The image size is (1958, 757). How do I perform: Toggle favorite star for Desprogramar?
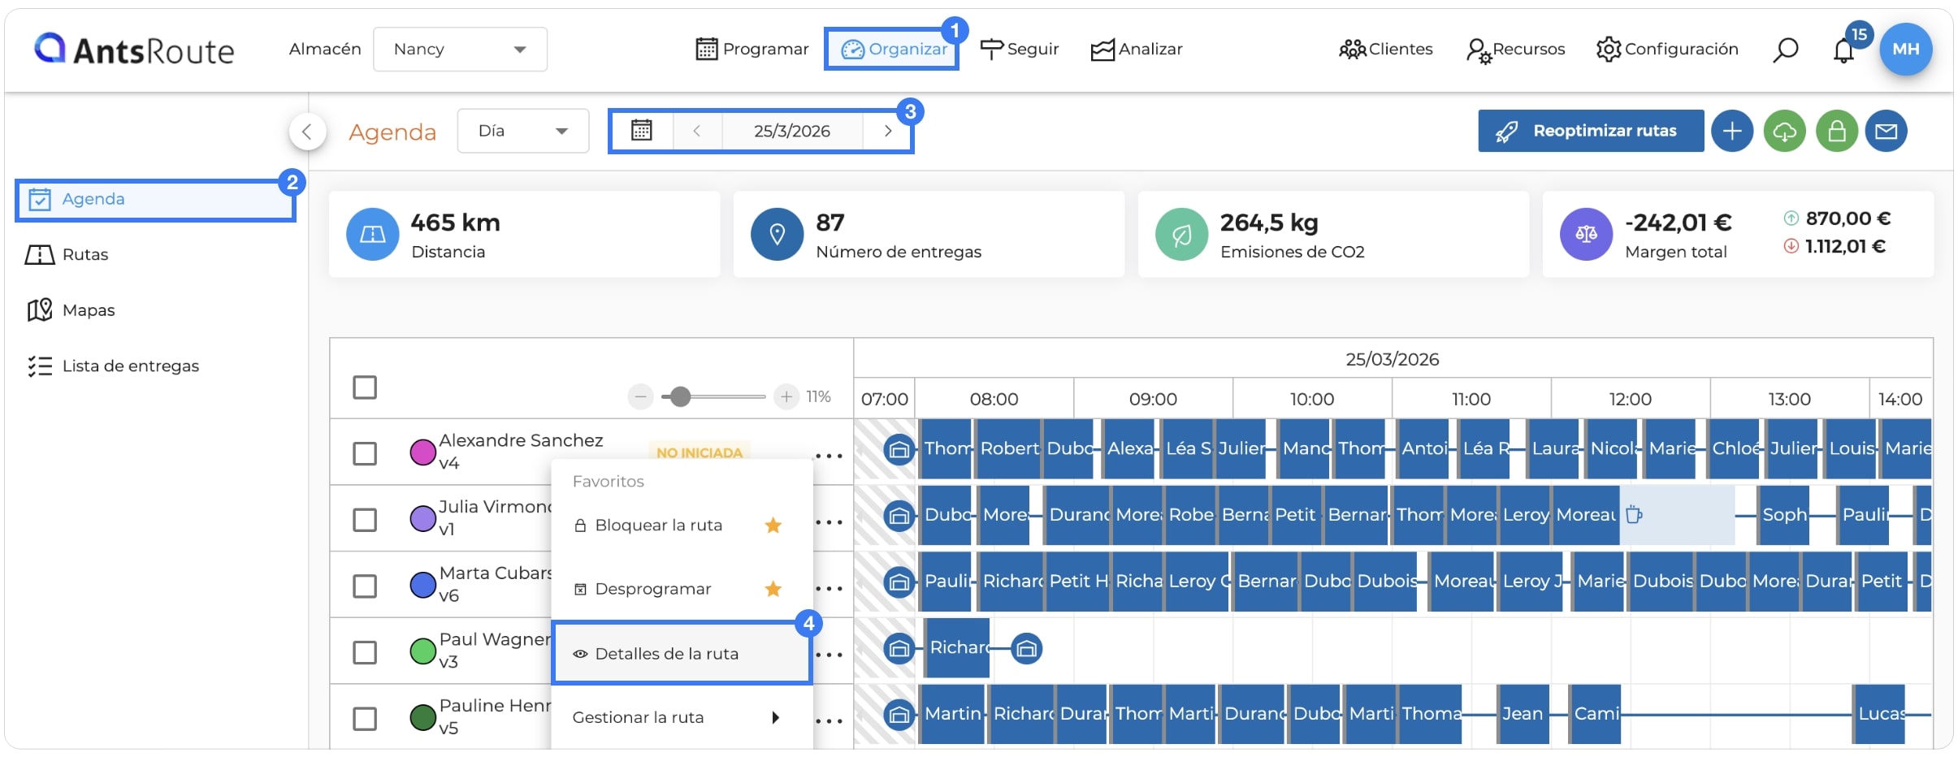pyautogui.click(x=773, y=589)
